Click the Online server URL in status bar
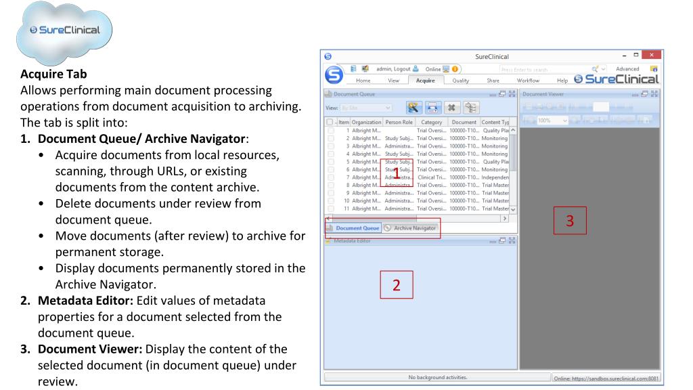This screenshot has width=693, height=390. [x=606, y=378]
